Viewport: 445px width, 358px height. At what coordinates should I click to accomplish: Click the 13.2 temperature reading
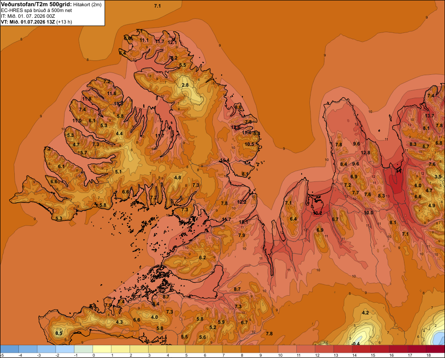317,213
